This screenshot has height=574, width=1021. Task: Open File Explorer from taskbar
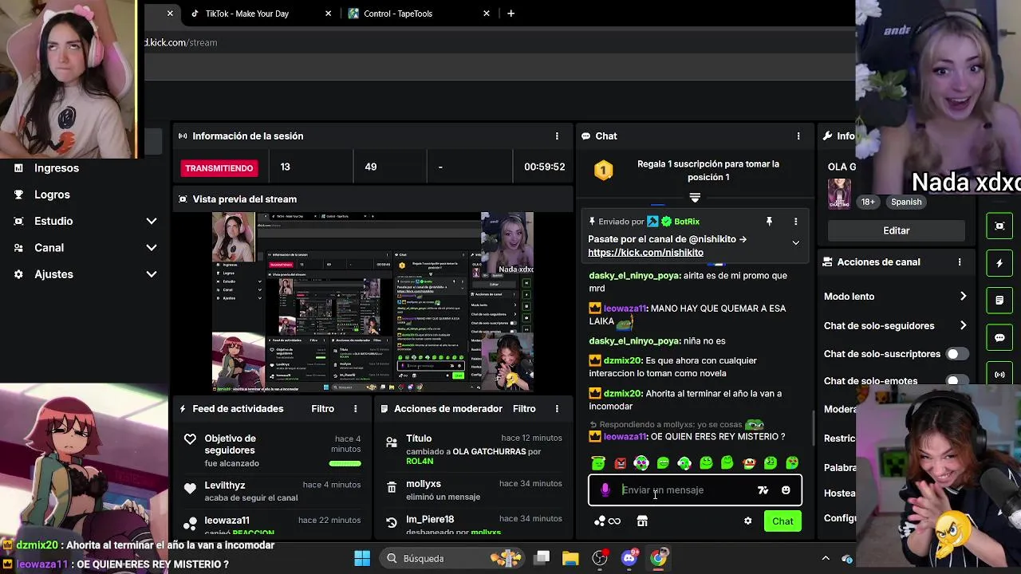pos(570,558)
